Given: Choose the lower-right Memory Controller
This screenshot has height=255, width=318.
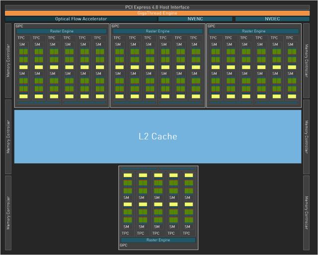Looking at the screenshot, I should [x=307, y=212].
